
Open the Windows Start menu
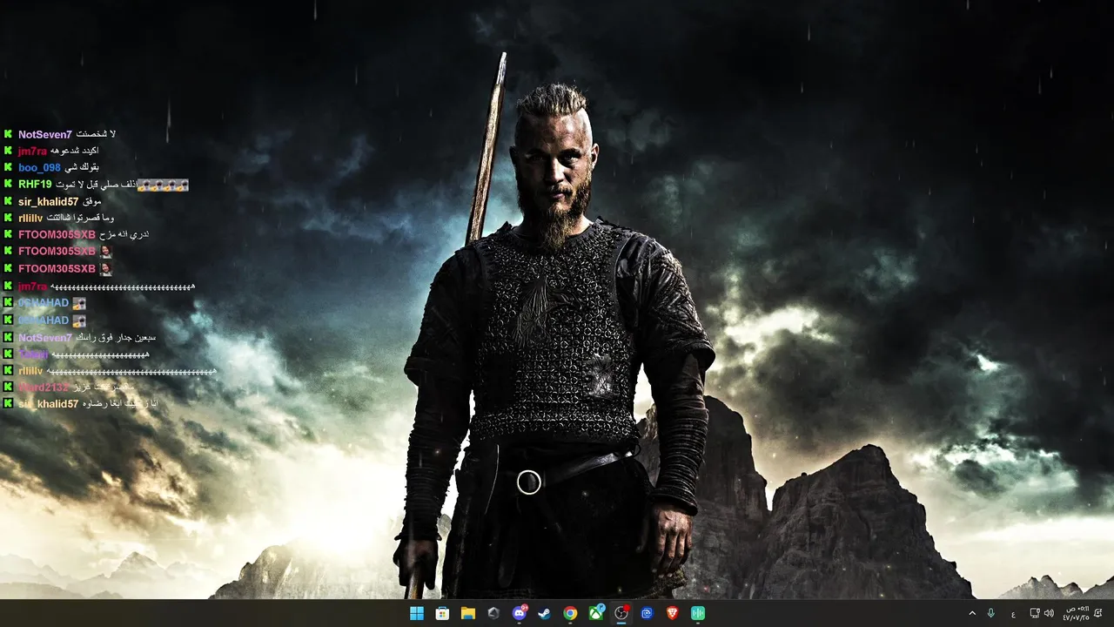[x=417, y=613]
